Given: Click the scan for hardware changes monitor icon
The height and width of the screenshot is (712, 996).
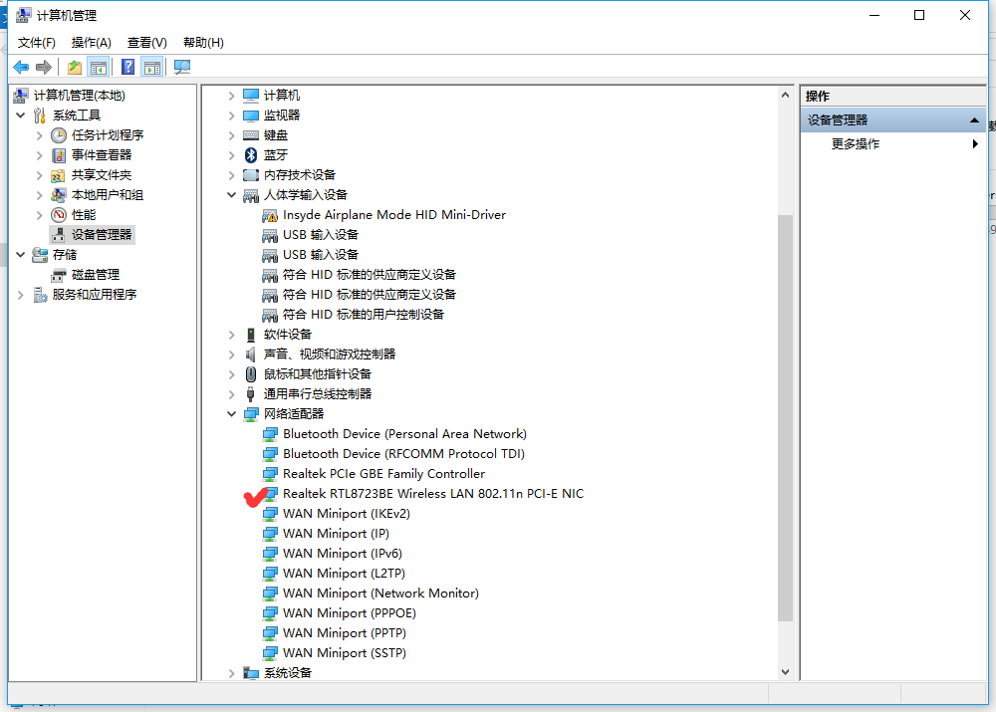Looking at the screenshot, I should coord(182,67).
